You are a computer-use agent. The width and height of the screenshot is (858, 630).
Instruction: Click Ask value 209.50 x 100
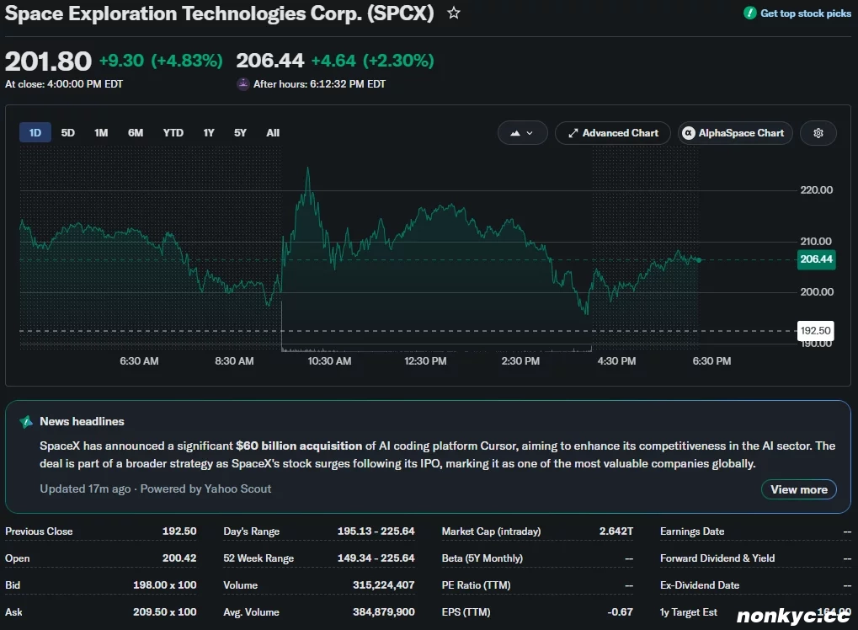tap(165, 612)
